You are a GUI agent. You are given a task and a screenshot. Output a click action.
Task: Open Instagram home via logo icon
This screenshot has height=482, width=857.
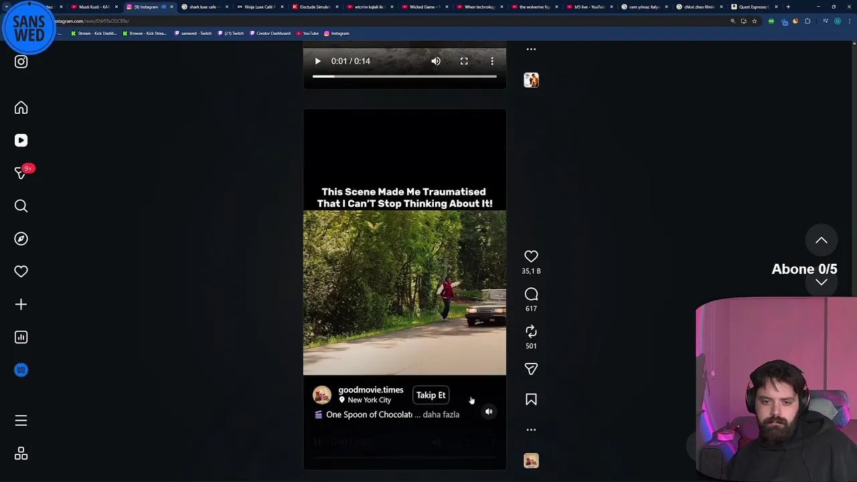21,62
